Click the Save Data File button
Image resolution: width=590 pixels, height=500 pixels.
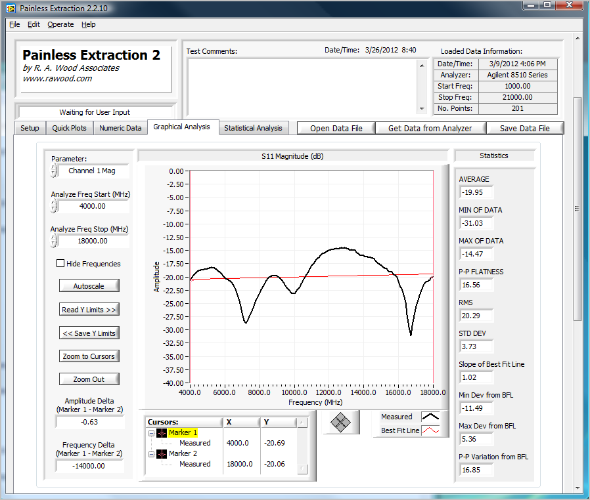525,128
